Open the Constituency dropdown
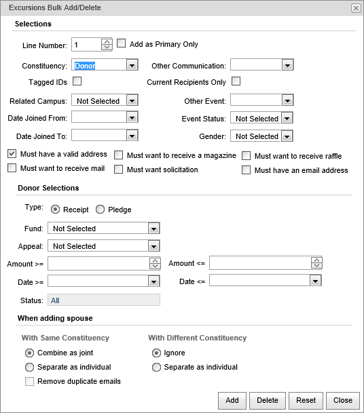 pyautogui.click(x=132, y=65)
